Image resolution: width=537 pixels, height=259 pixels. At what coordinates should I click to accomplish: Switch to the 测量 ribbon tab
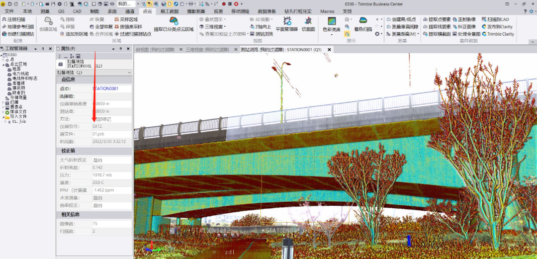tap(45, 11)
